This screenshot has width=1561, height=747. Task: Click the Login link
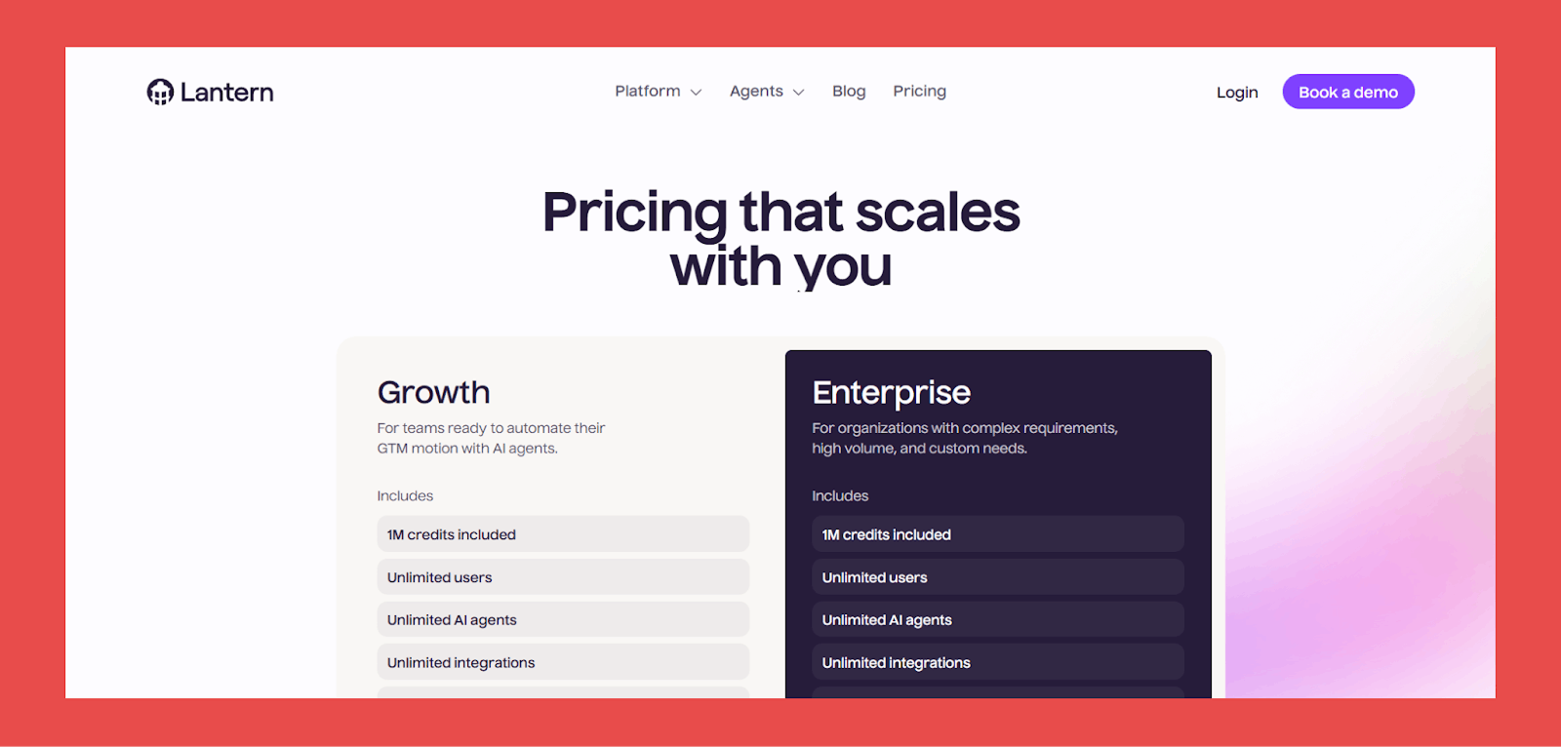pyautogui.click(x=1237, y=93)
